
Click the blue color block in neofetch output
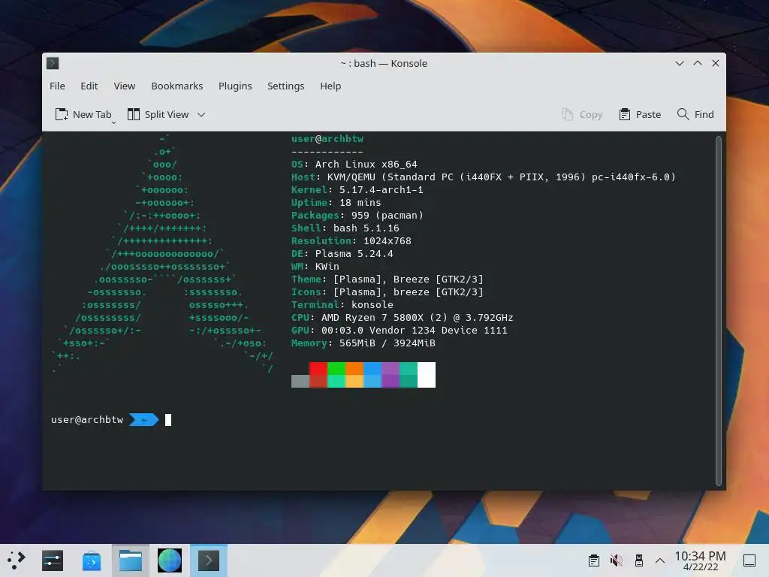[x=372, y=375]
